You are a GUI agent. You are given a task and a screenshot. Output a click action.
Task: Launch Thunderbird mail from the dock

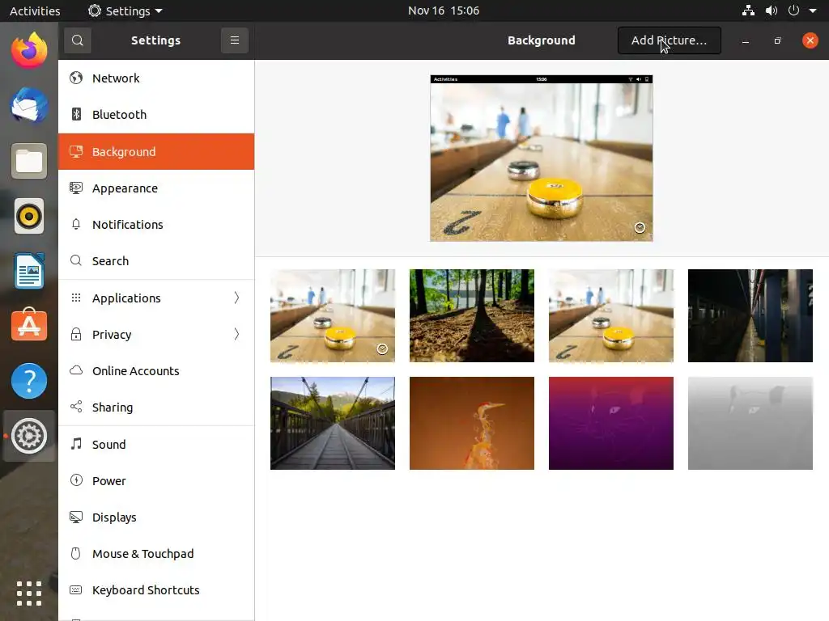click(29, 106)
